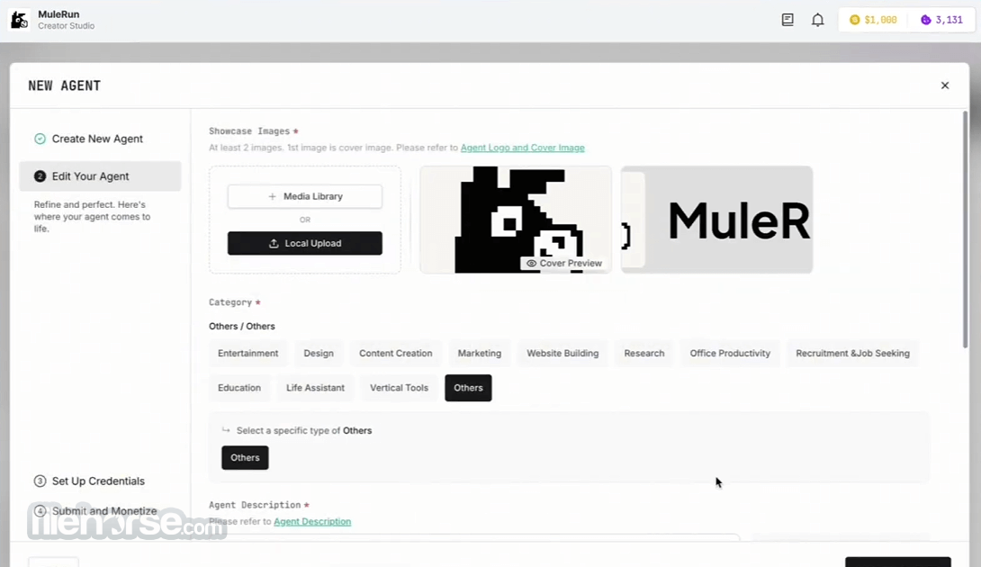Image resolution: width=981 pixels, height=567 pixels.
Task: Select the Website Building category
Action: click(562, 354)
